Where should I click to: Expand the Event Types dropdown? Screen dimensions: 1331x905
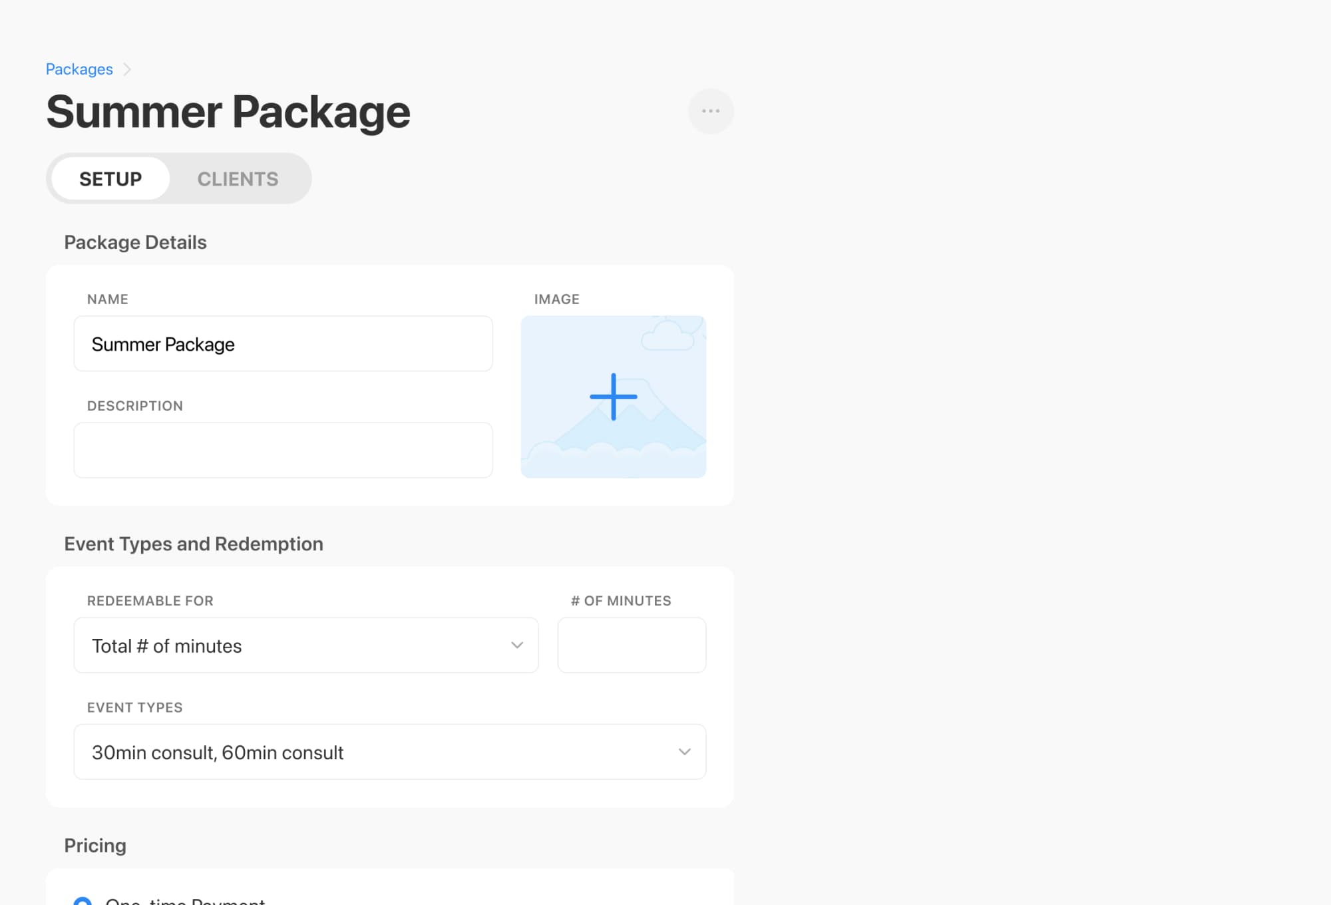tap(389, 752)
